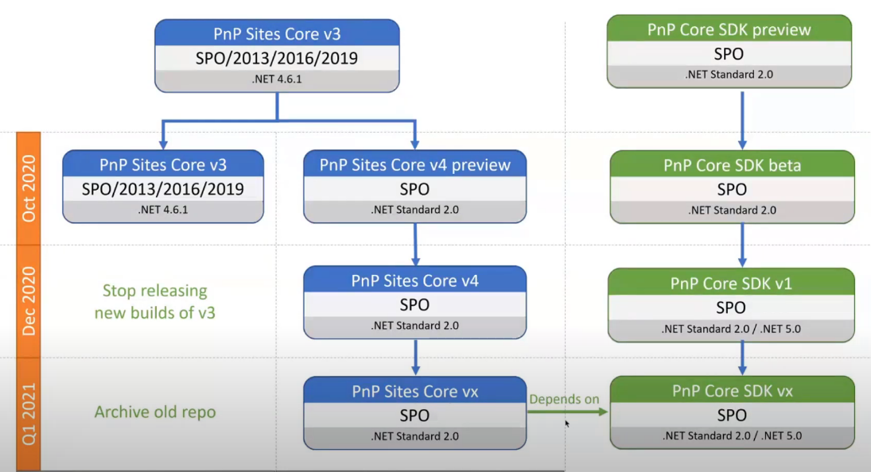Click the .NET Standard 2.0 / .NET 5.0 row under Core SDK vx
The height and width of the screenshot is (472, 871).
pos(732,435)
